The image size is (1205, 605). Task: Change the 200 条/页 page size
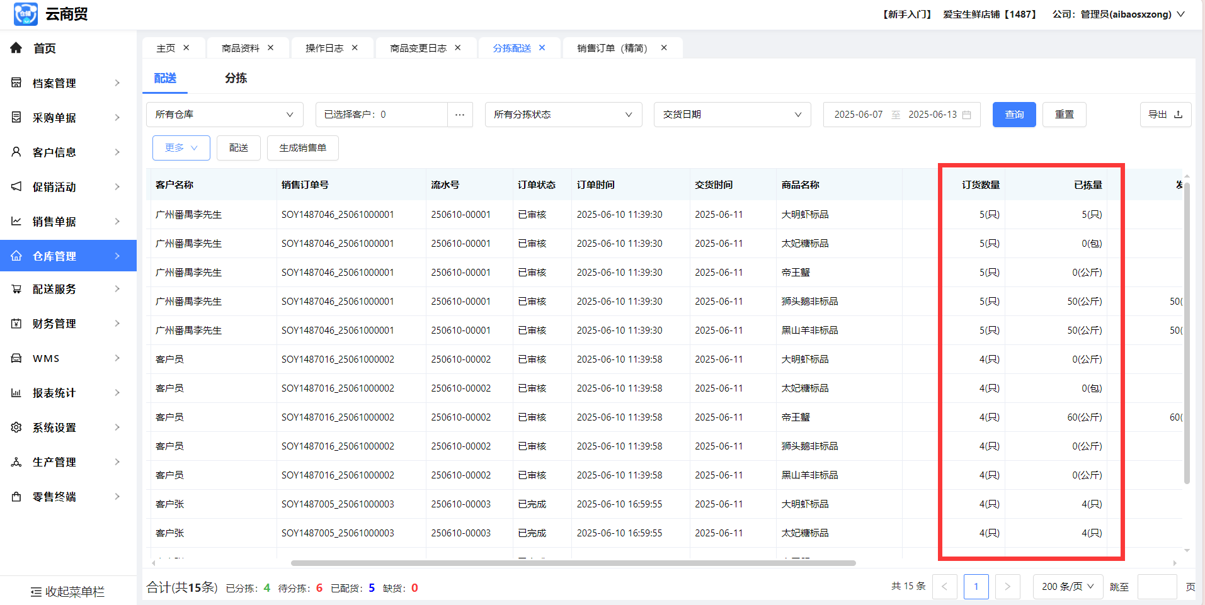(x=1068, y=587)
